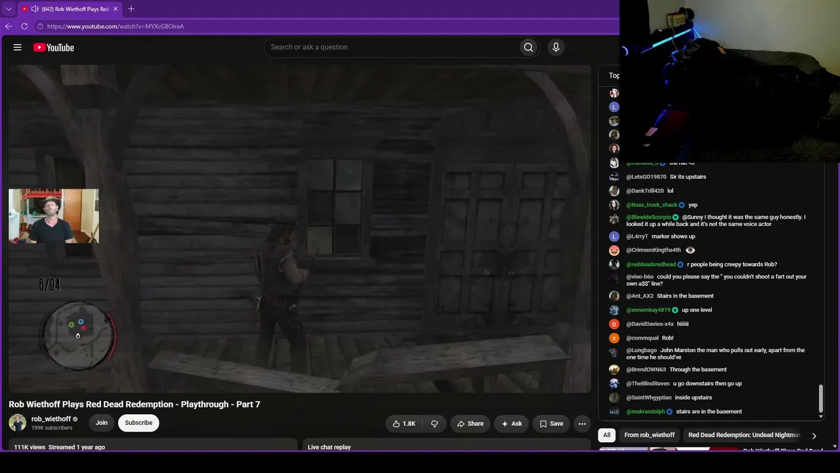Click username @Lungbago in chat
840x473 pixels.
click(642, 350)
